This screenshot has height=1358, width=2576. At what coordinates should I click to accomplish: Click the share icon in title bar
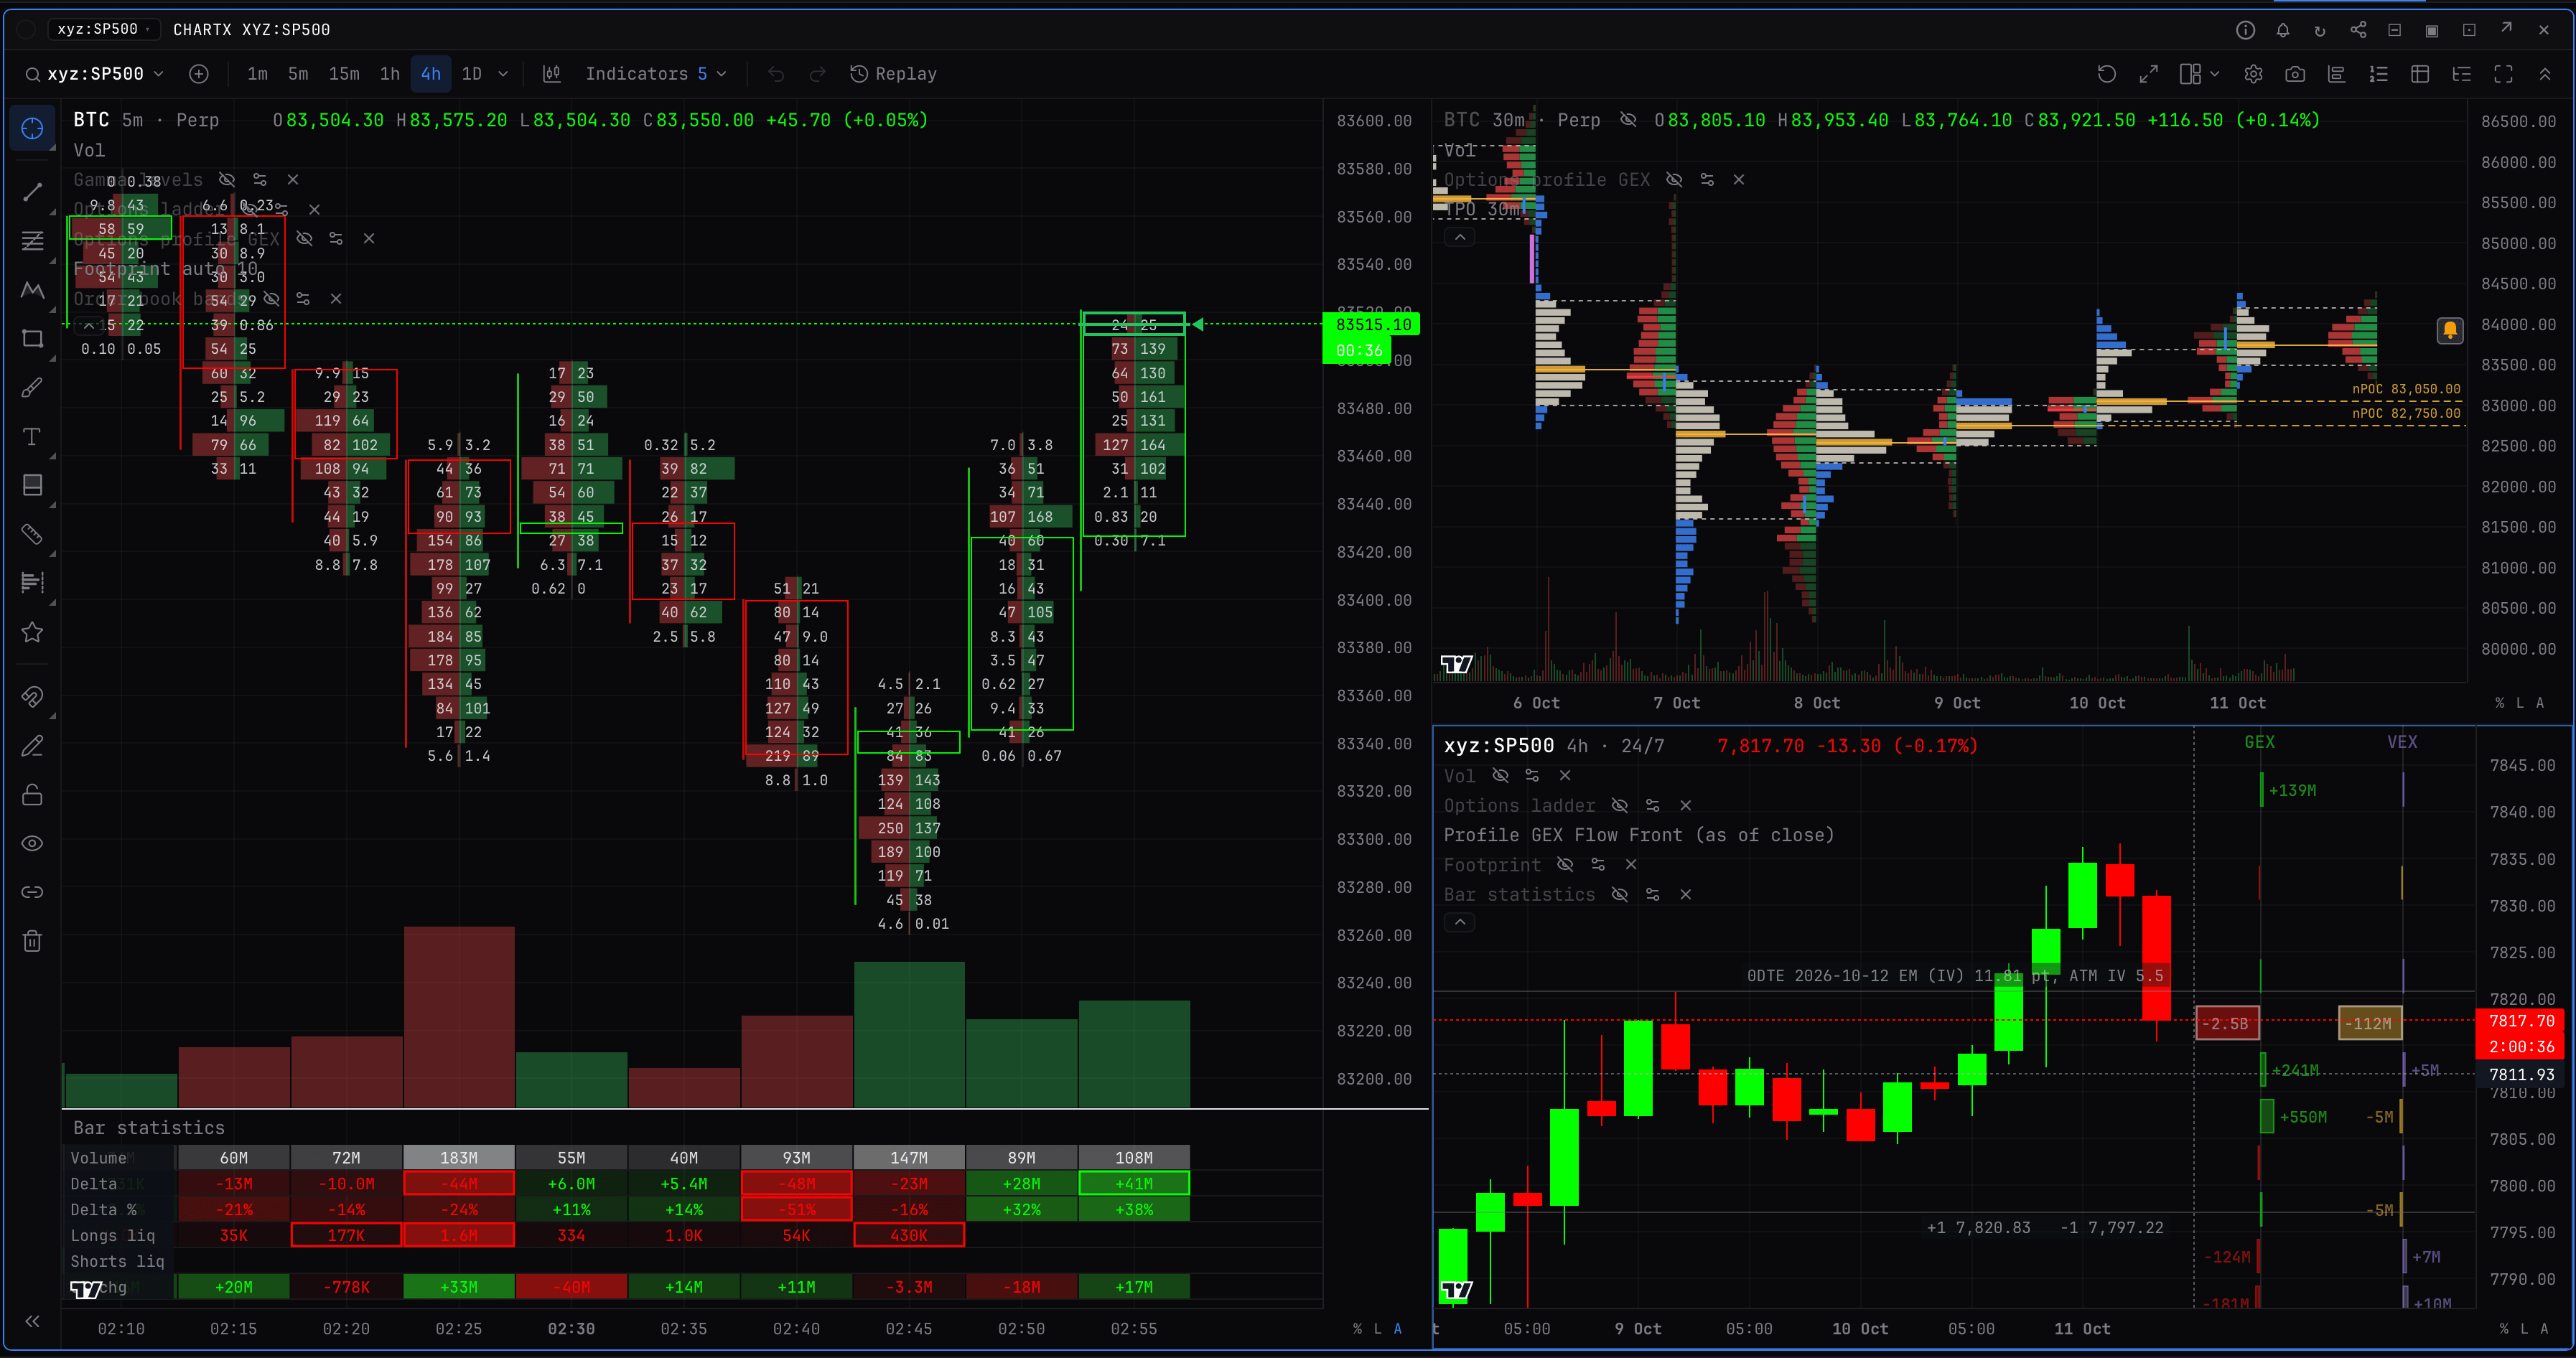click(x=2358, y=30)
